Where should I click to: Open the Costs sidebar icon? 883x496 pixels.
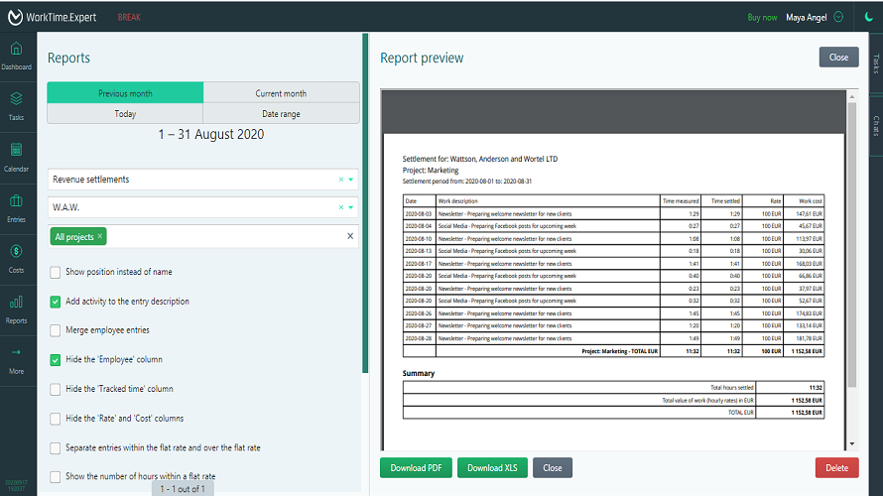click(17, 258)
